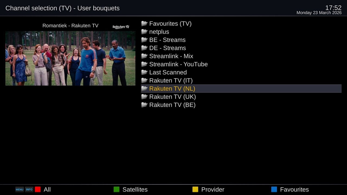Click the folder icon beside Rakuten TV (BE)

(144, 105)
